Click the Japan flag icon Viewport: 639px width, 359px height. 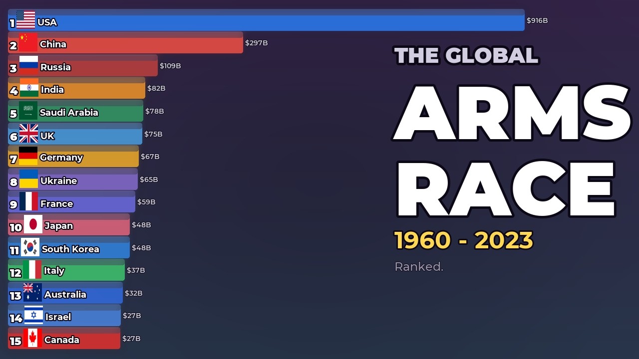point(33,225)
